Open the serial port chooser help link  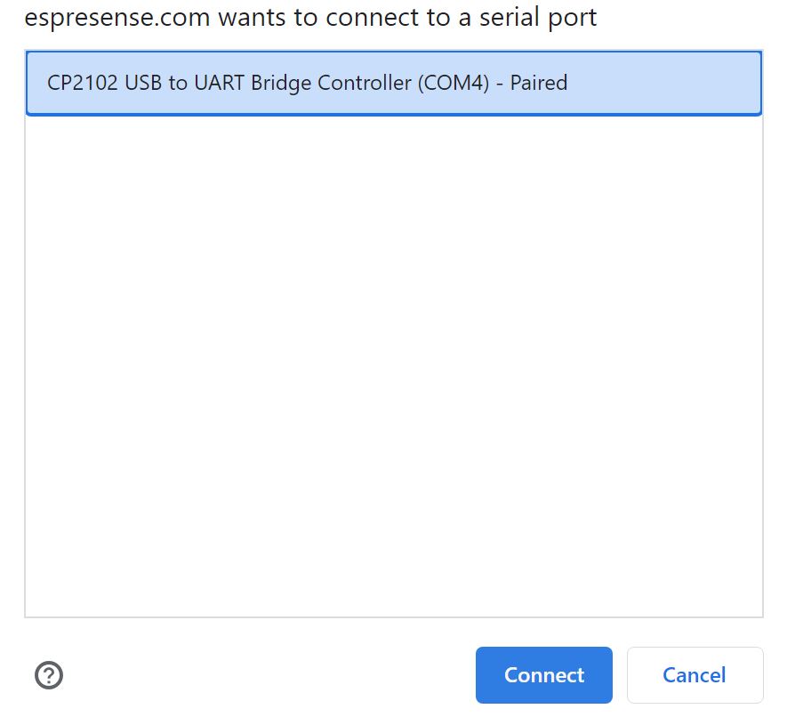coord(49,675)
